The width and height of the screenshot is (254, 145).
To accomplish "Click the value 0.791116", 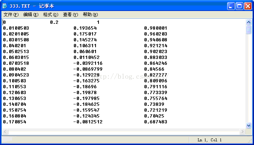I will pyautogui.click(x=156, y=87).
